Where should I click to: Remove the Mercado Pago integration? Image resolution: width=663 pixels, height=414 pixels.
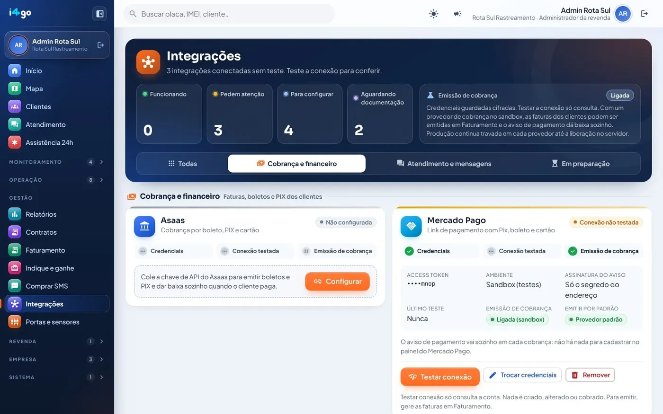(x=590, y=375)
